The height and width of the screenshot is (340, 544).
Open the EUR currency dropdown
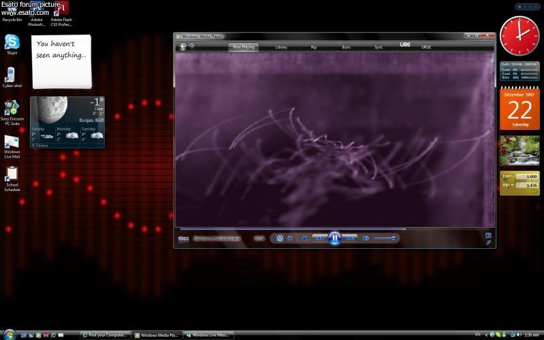pyautogui.click(x=507, y=176)
